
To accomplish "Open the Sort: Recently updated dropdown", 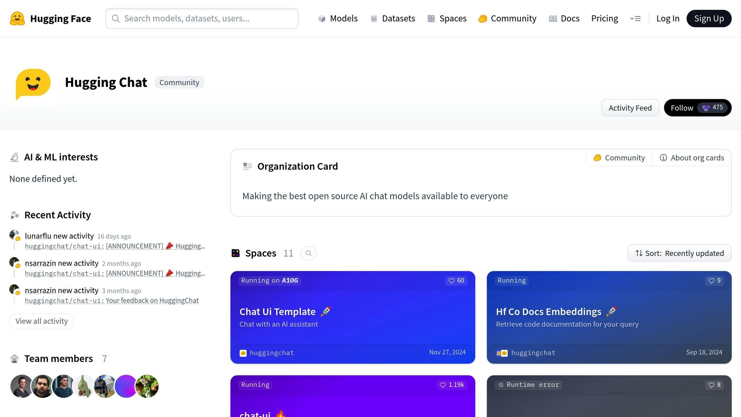I will coord(679,253).
